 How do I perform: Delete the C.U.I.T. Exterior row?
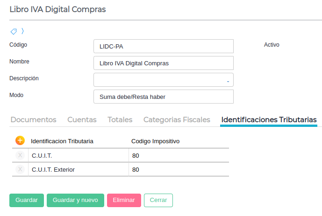tap(20, 169)
